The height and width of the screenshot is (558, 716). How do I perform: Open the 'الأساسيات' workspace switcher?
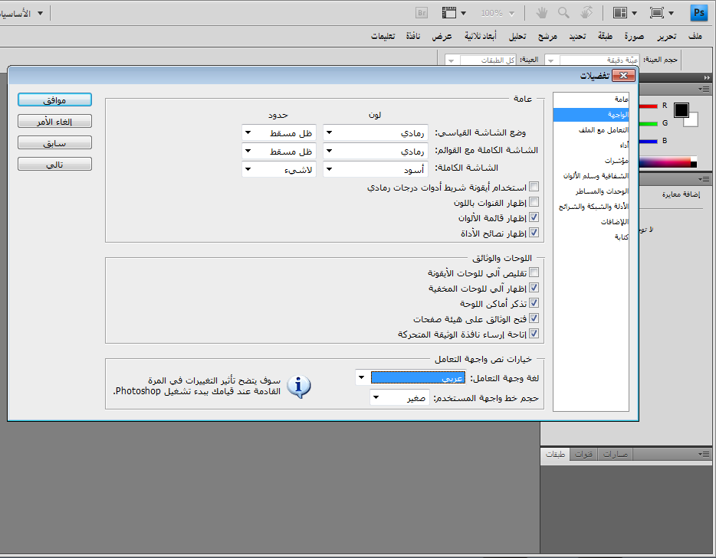point(22,13)
